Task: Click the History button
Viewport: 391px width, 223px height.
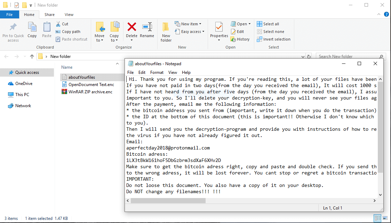Action: pos(240,39)
